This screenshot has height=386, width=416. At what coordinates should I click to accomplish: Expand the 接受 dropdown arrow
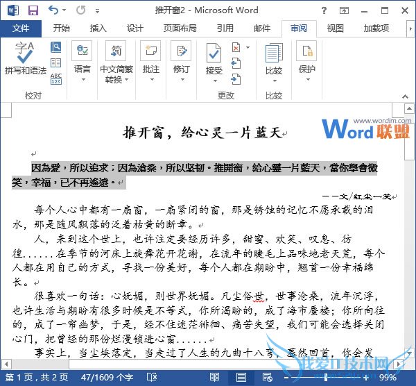[215, 81]
